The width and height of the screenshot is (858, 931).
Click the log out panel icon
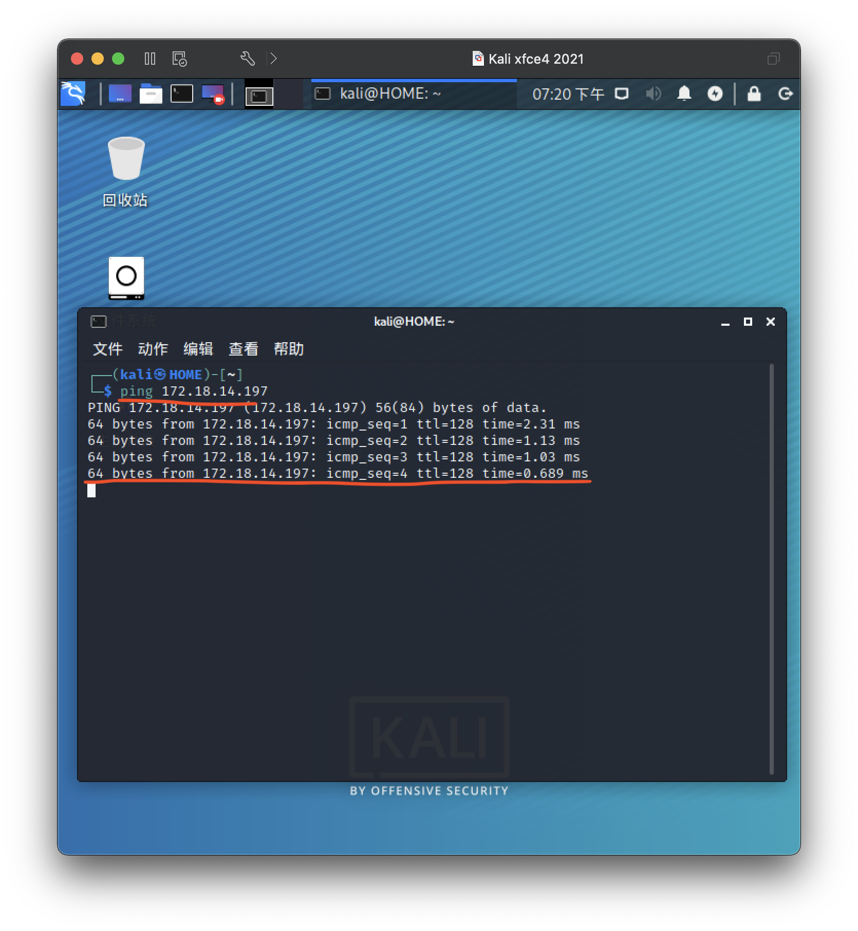pyautogui.click(x=785, y=94)
